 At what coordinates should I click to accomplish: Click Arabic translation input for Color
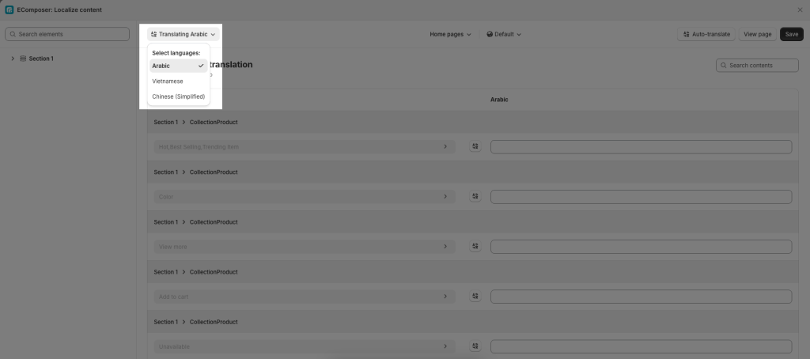pyautogui.click(x=641, y=197)
